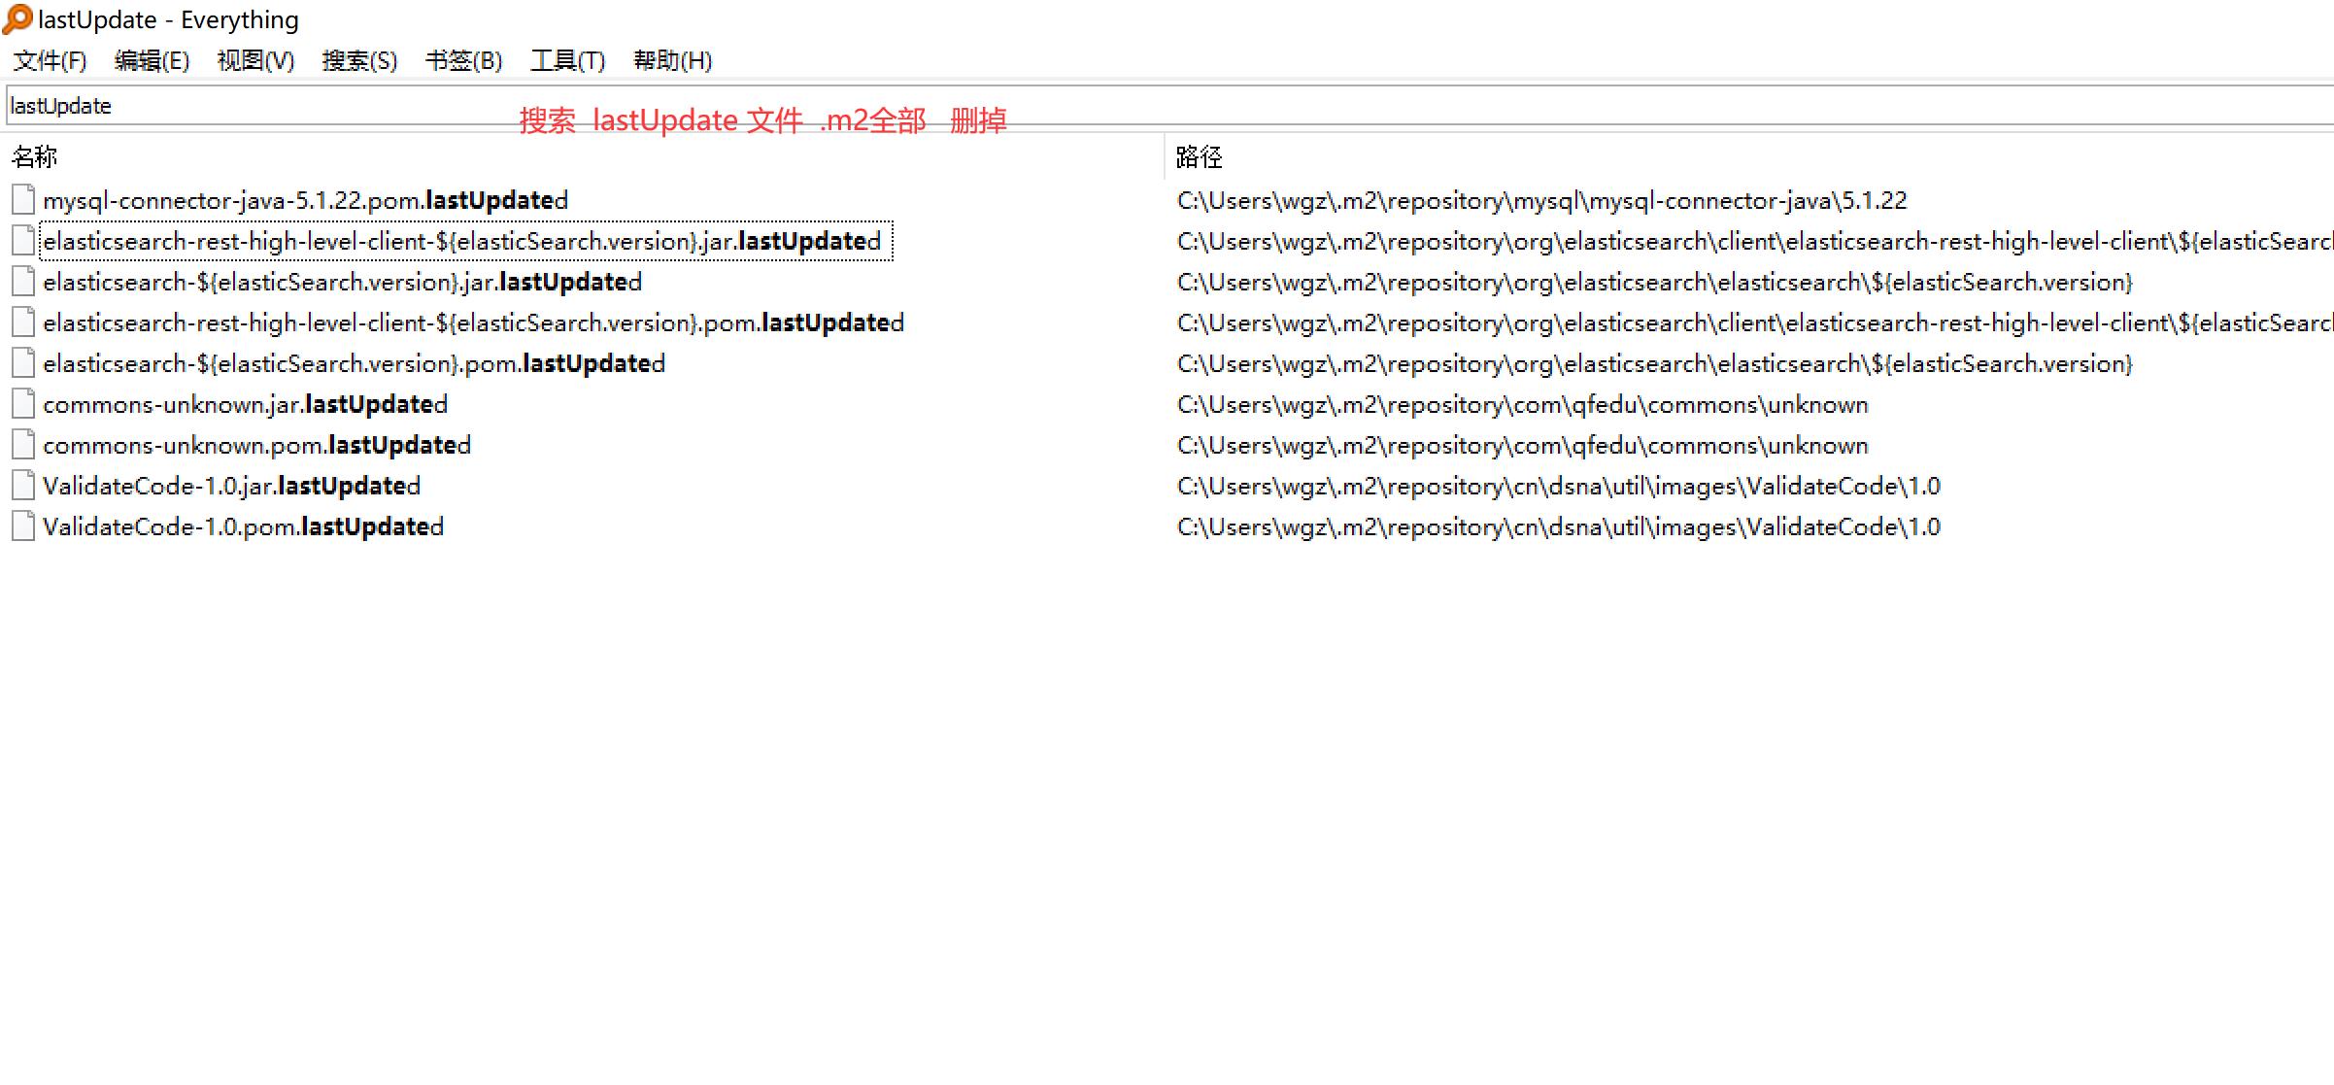Open the 文件(F) menu
The height and width of the screenshot is (1085, 2334).
click(50, 61)
